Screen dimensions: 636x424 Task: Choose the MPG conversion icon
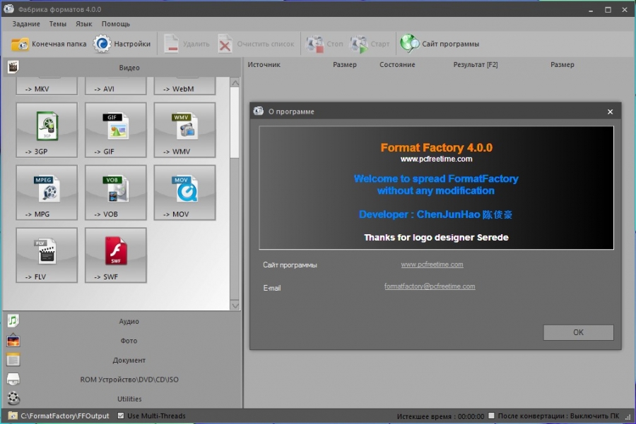(47, 188)
